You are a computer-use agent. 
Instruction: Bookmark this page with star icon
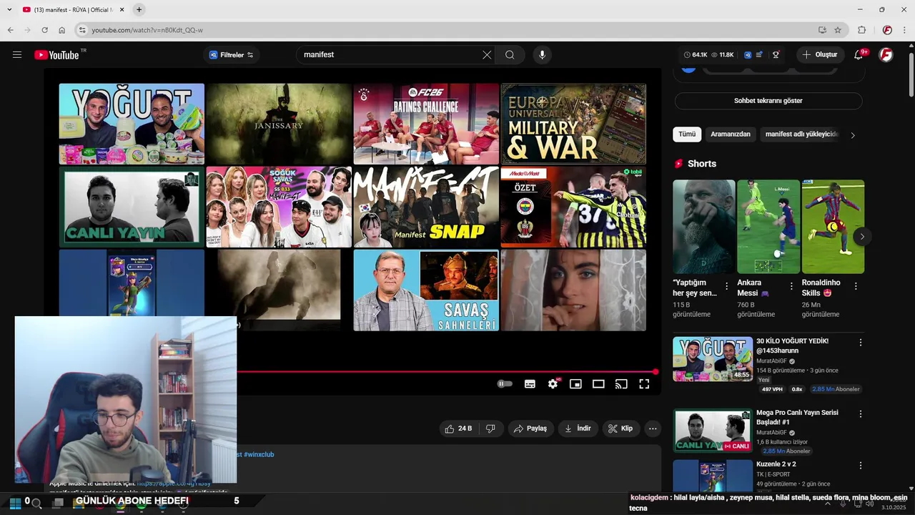838,30
